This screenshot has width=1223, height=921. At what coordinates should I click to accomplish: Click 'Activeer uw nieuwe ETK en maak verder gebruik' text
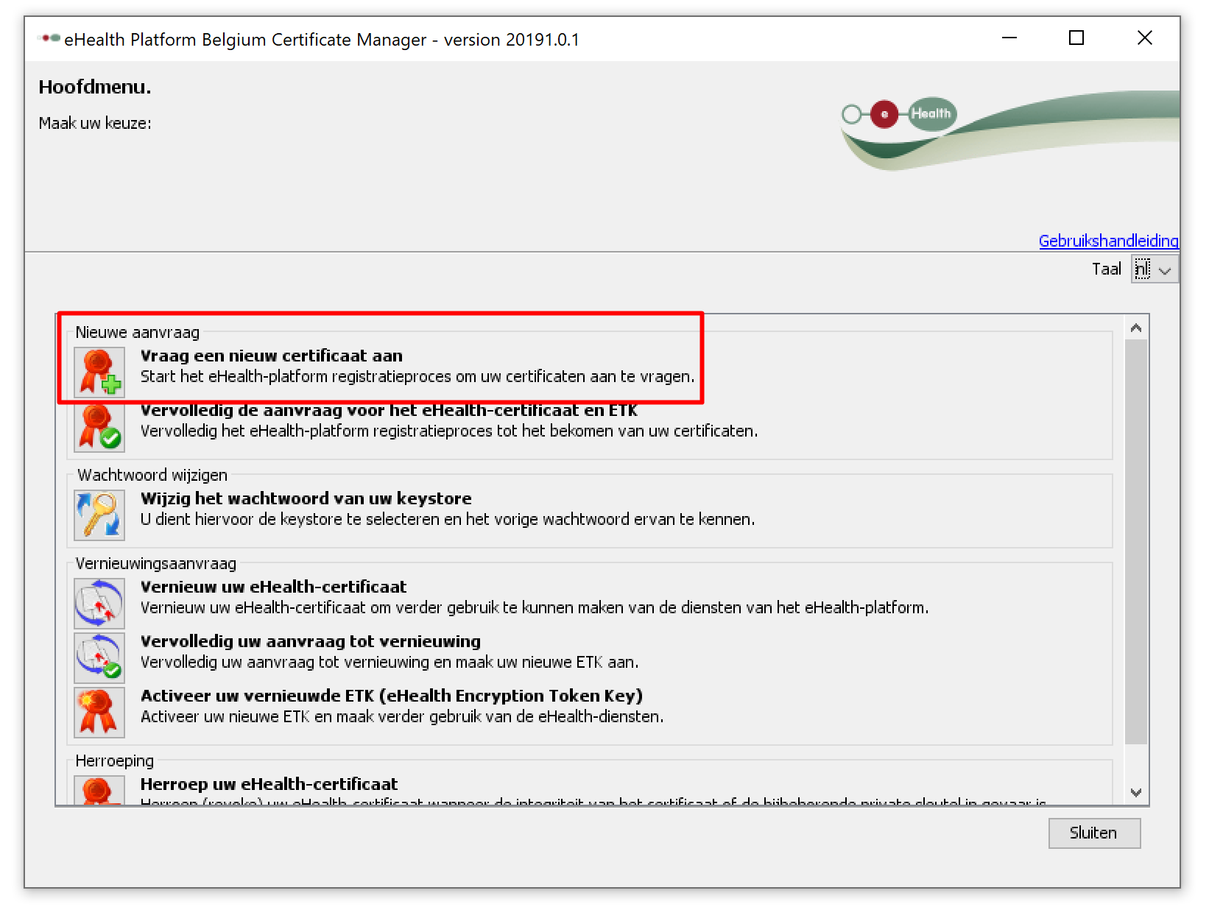pyautogui.click(x=402, y=716)
